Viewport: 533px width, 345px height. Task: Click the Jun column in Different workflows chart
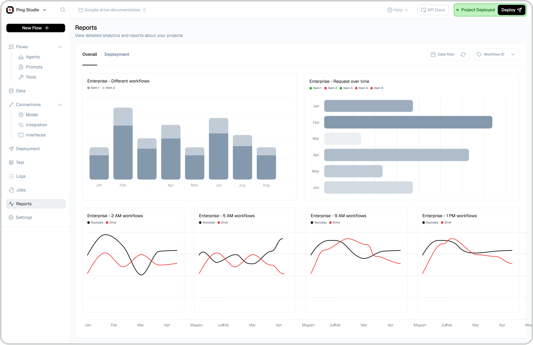coord(218,148)
